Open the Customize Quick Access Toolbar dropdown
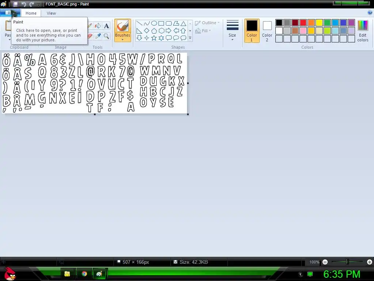 38,4
